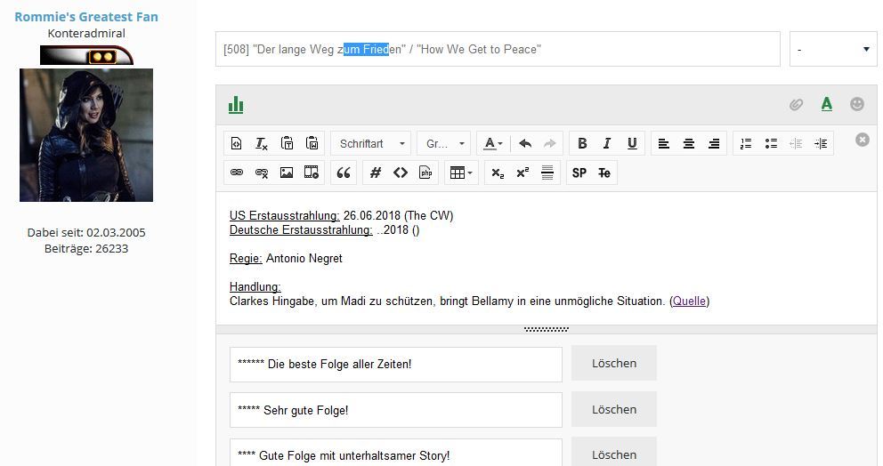The width and height of the screenshot is (883, 466).
Task: Click the attachment paperclip icon
Action: [796, 105]
